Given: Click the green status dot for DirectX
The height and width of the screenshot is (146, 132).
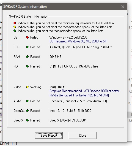Looking at the screenshot, I should 27,120.
